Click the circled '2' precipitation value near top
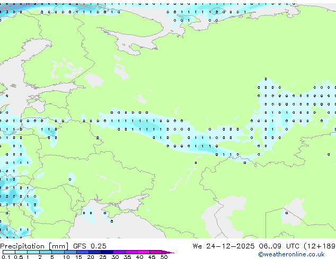The image size is (336, 259). (x=217, y=12)
